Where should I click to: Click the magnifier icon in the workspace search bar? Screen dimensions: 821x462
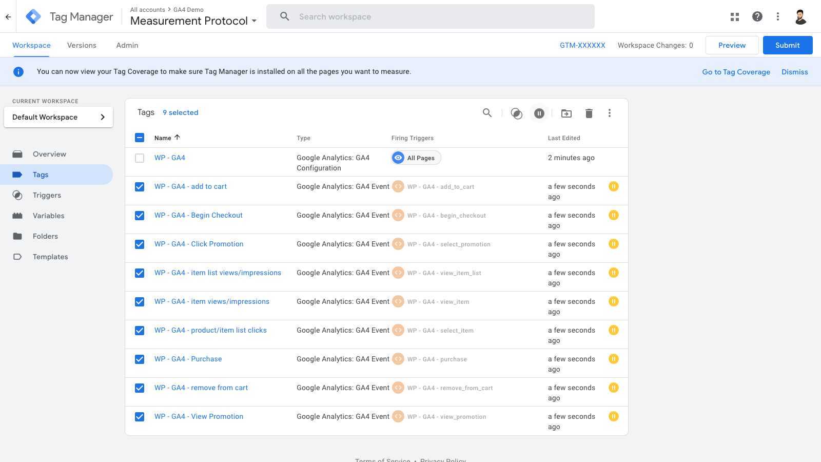click(285, 16)
